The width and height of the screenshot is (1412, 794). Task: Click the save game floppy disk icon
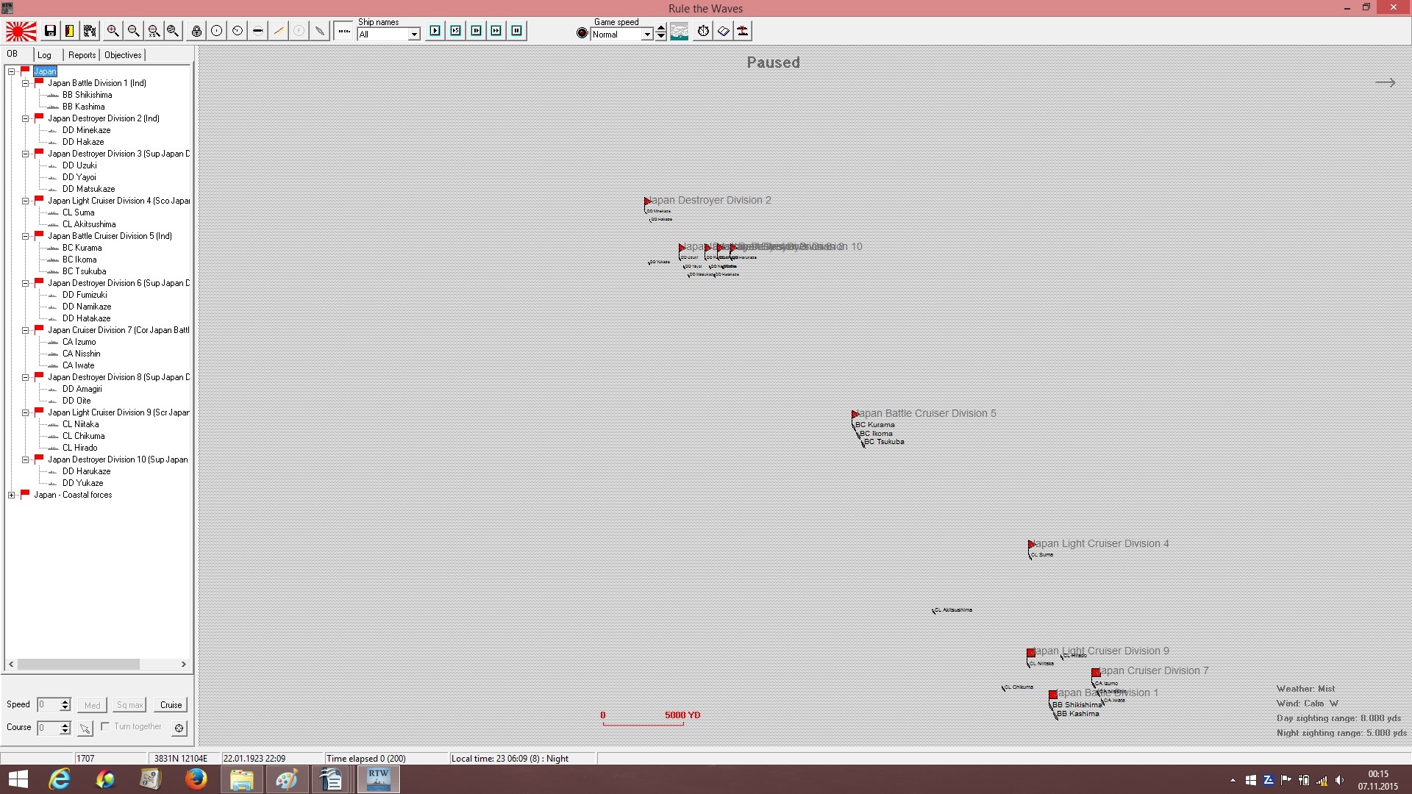tap(50, 31)
